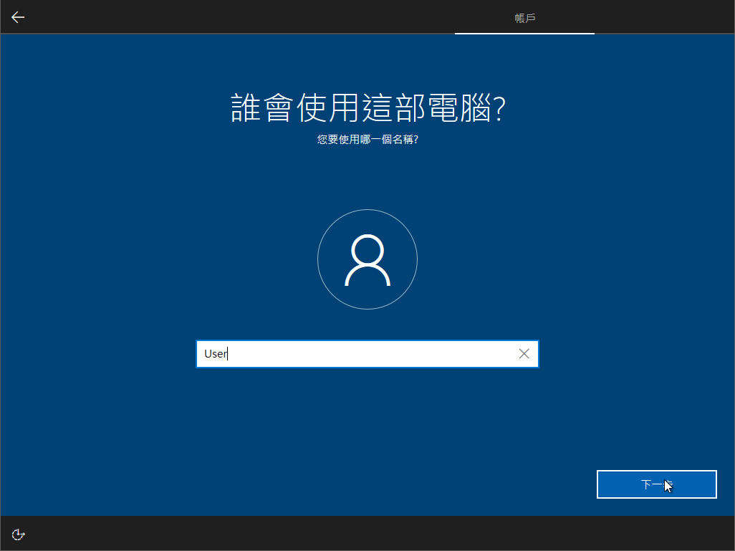Focus the username input containing "User"
Screen dimensions: 735x551
click(x=358, y=354)
